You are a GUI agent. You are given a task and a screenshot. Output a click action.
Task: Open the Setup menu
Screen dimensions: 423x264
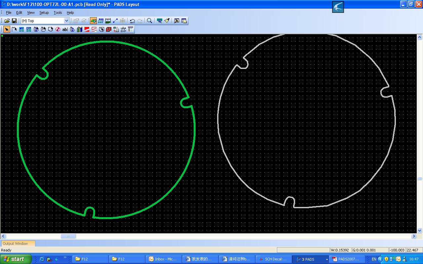tap(44, 13)
